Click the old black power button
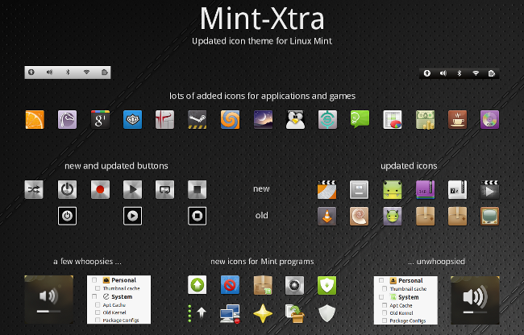The height and width of the screenshot is (335, 524). [67, 216]
